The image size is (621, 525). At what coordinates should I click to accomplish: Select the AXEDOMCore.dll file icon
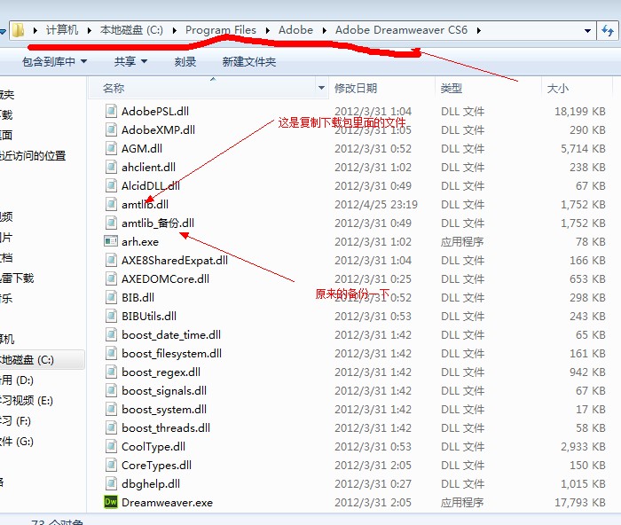[x=111, y=278]
